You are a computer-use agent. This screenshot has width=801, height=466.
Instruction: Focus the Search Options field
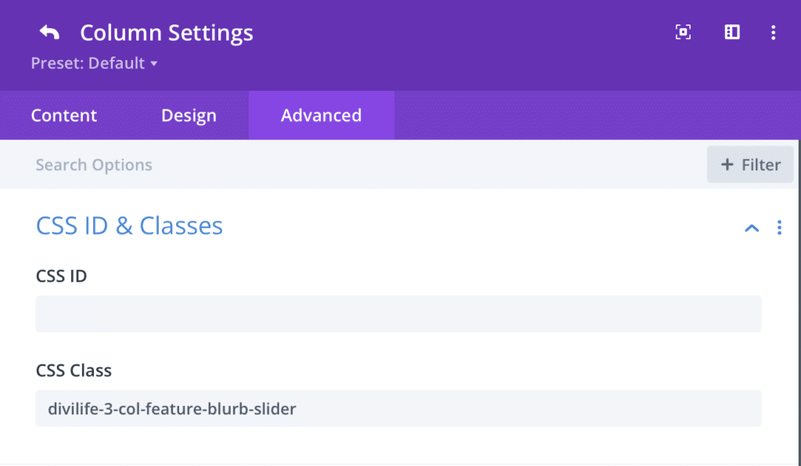pos(313,165)
